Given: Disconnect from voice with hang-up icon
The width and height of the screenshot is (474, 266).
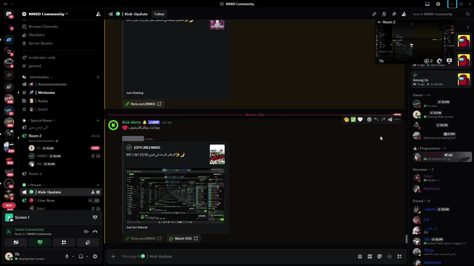Looking at the screenshot, I should (95, 232).
